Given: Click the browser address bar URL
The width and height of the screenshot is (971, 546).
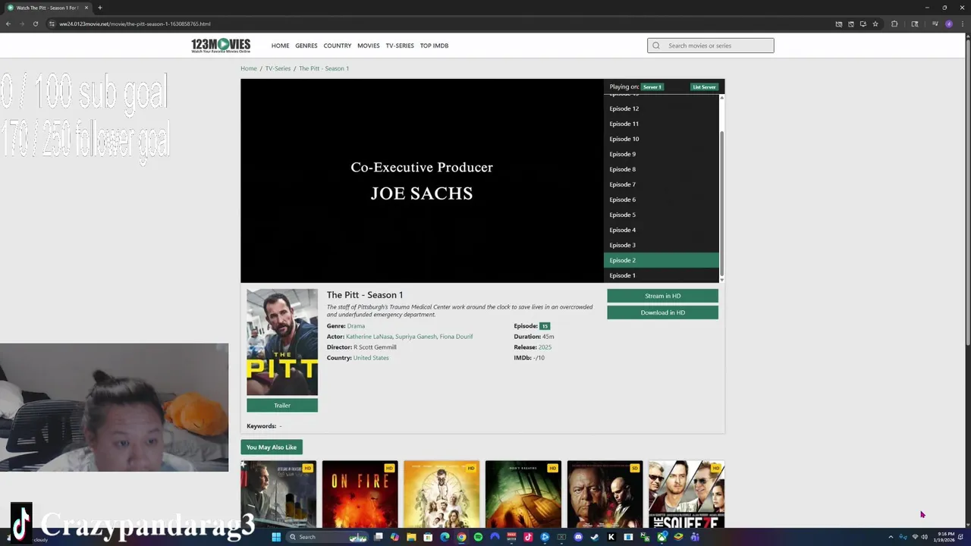Looking at the screenshot, I should point(135,24).
